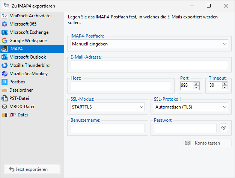
Task: Open the SSL-Protokoll dropdown
Action: click(x=191, y=107)
